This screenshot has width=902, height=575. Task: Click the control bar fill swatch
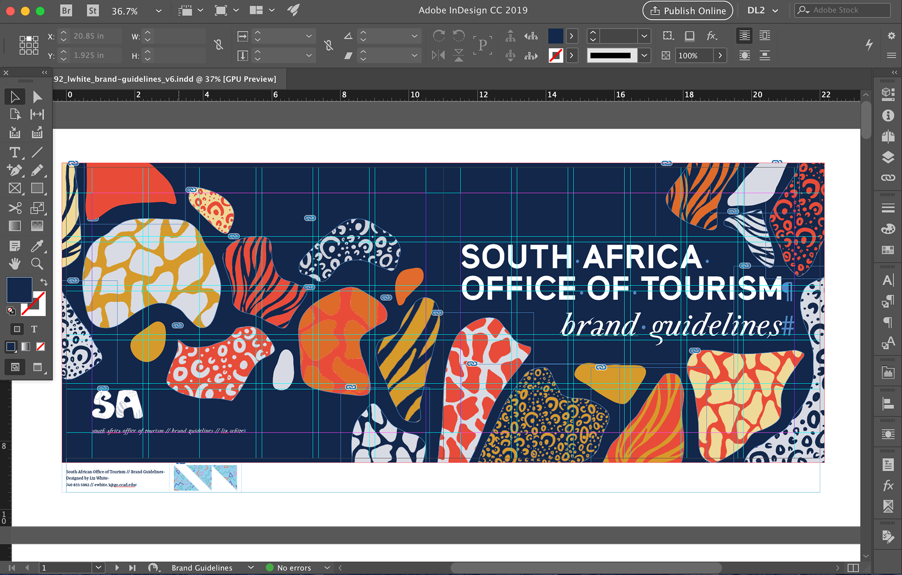pyautogui.click(x=556, y=36)
